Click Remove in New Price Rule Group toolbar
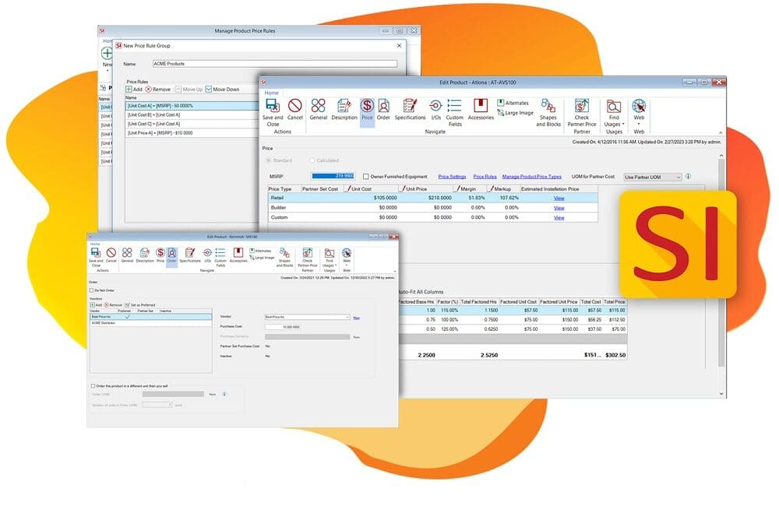779x506 pixels. 158,90
